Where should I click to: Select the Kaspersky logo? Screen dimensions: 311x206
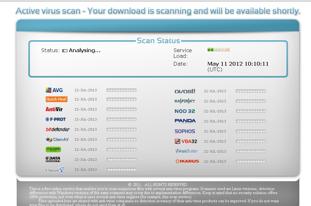point(185,101)
